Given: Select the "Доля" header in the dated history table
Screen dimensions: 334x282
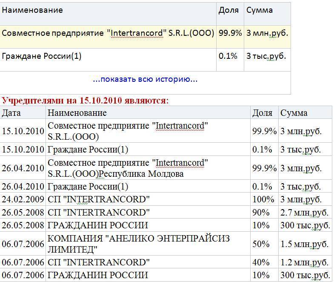Looking at the screenshot, I should (263, 113).
